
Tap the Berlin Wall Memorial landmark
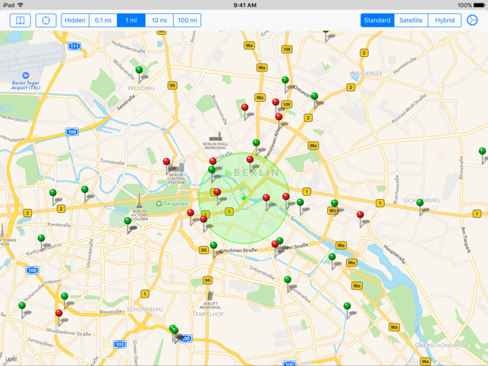coord(216,137)
